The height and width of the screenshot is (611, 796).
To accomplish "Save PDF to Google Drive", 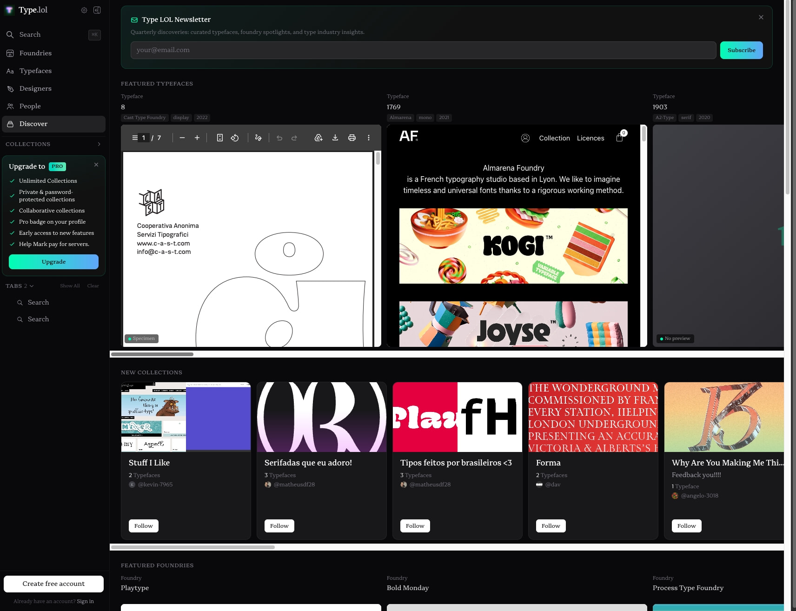I will pyautogui.click(x=318, y=138).
